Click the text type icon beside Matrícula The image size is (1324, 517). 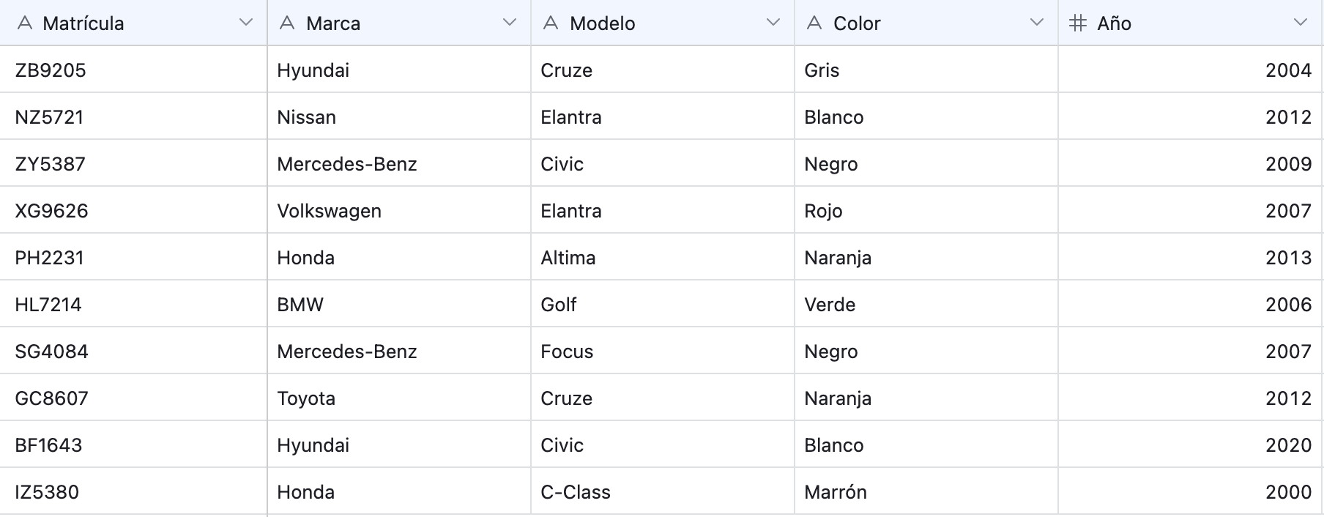25,23
